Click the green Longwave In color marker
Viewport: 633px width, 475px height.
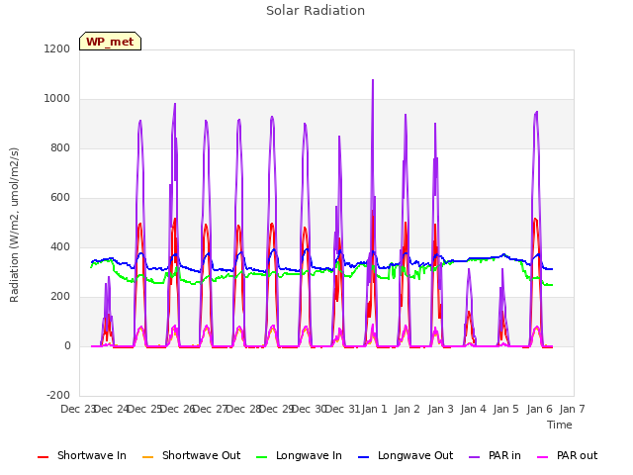tap(261, 457)
